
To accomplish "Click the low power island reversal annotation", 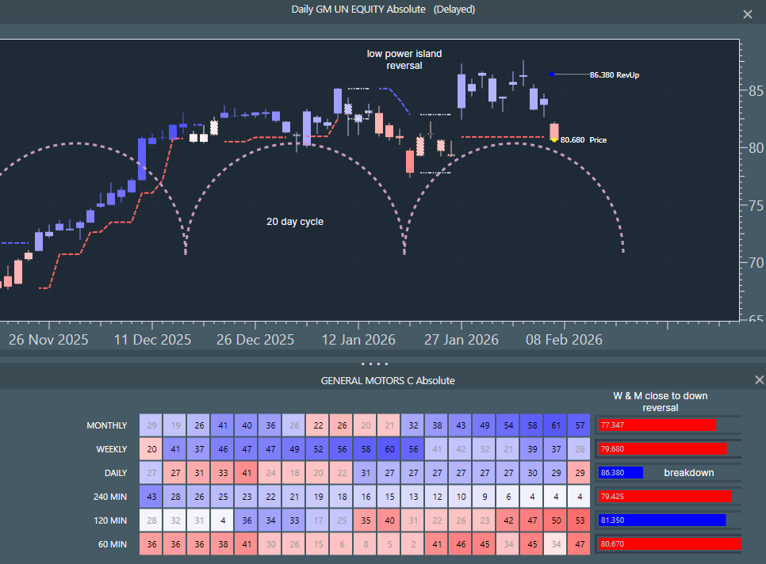I will tap(404, 59).
